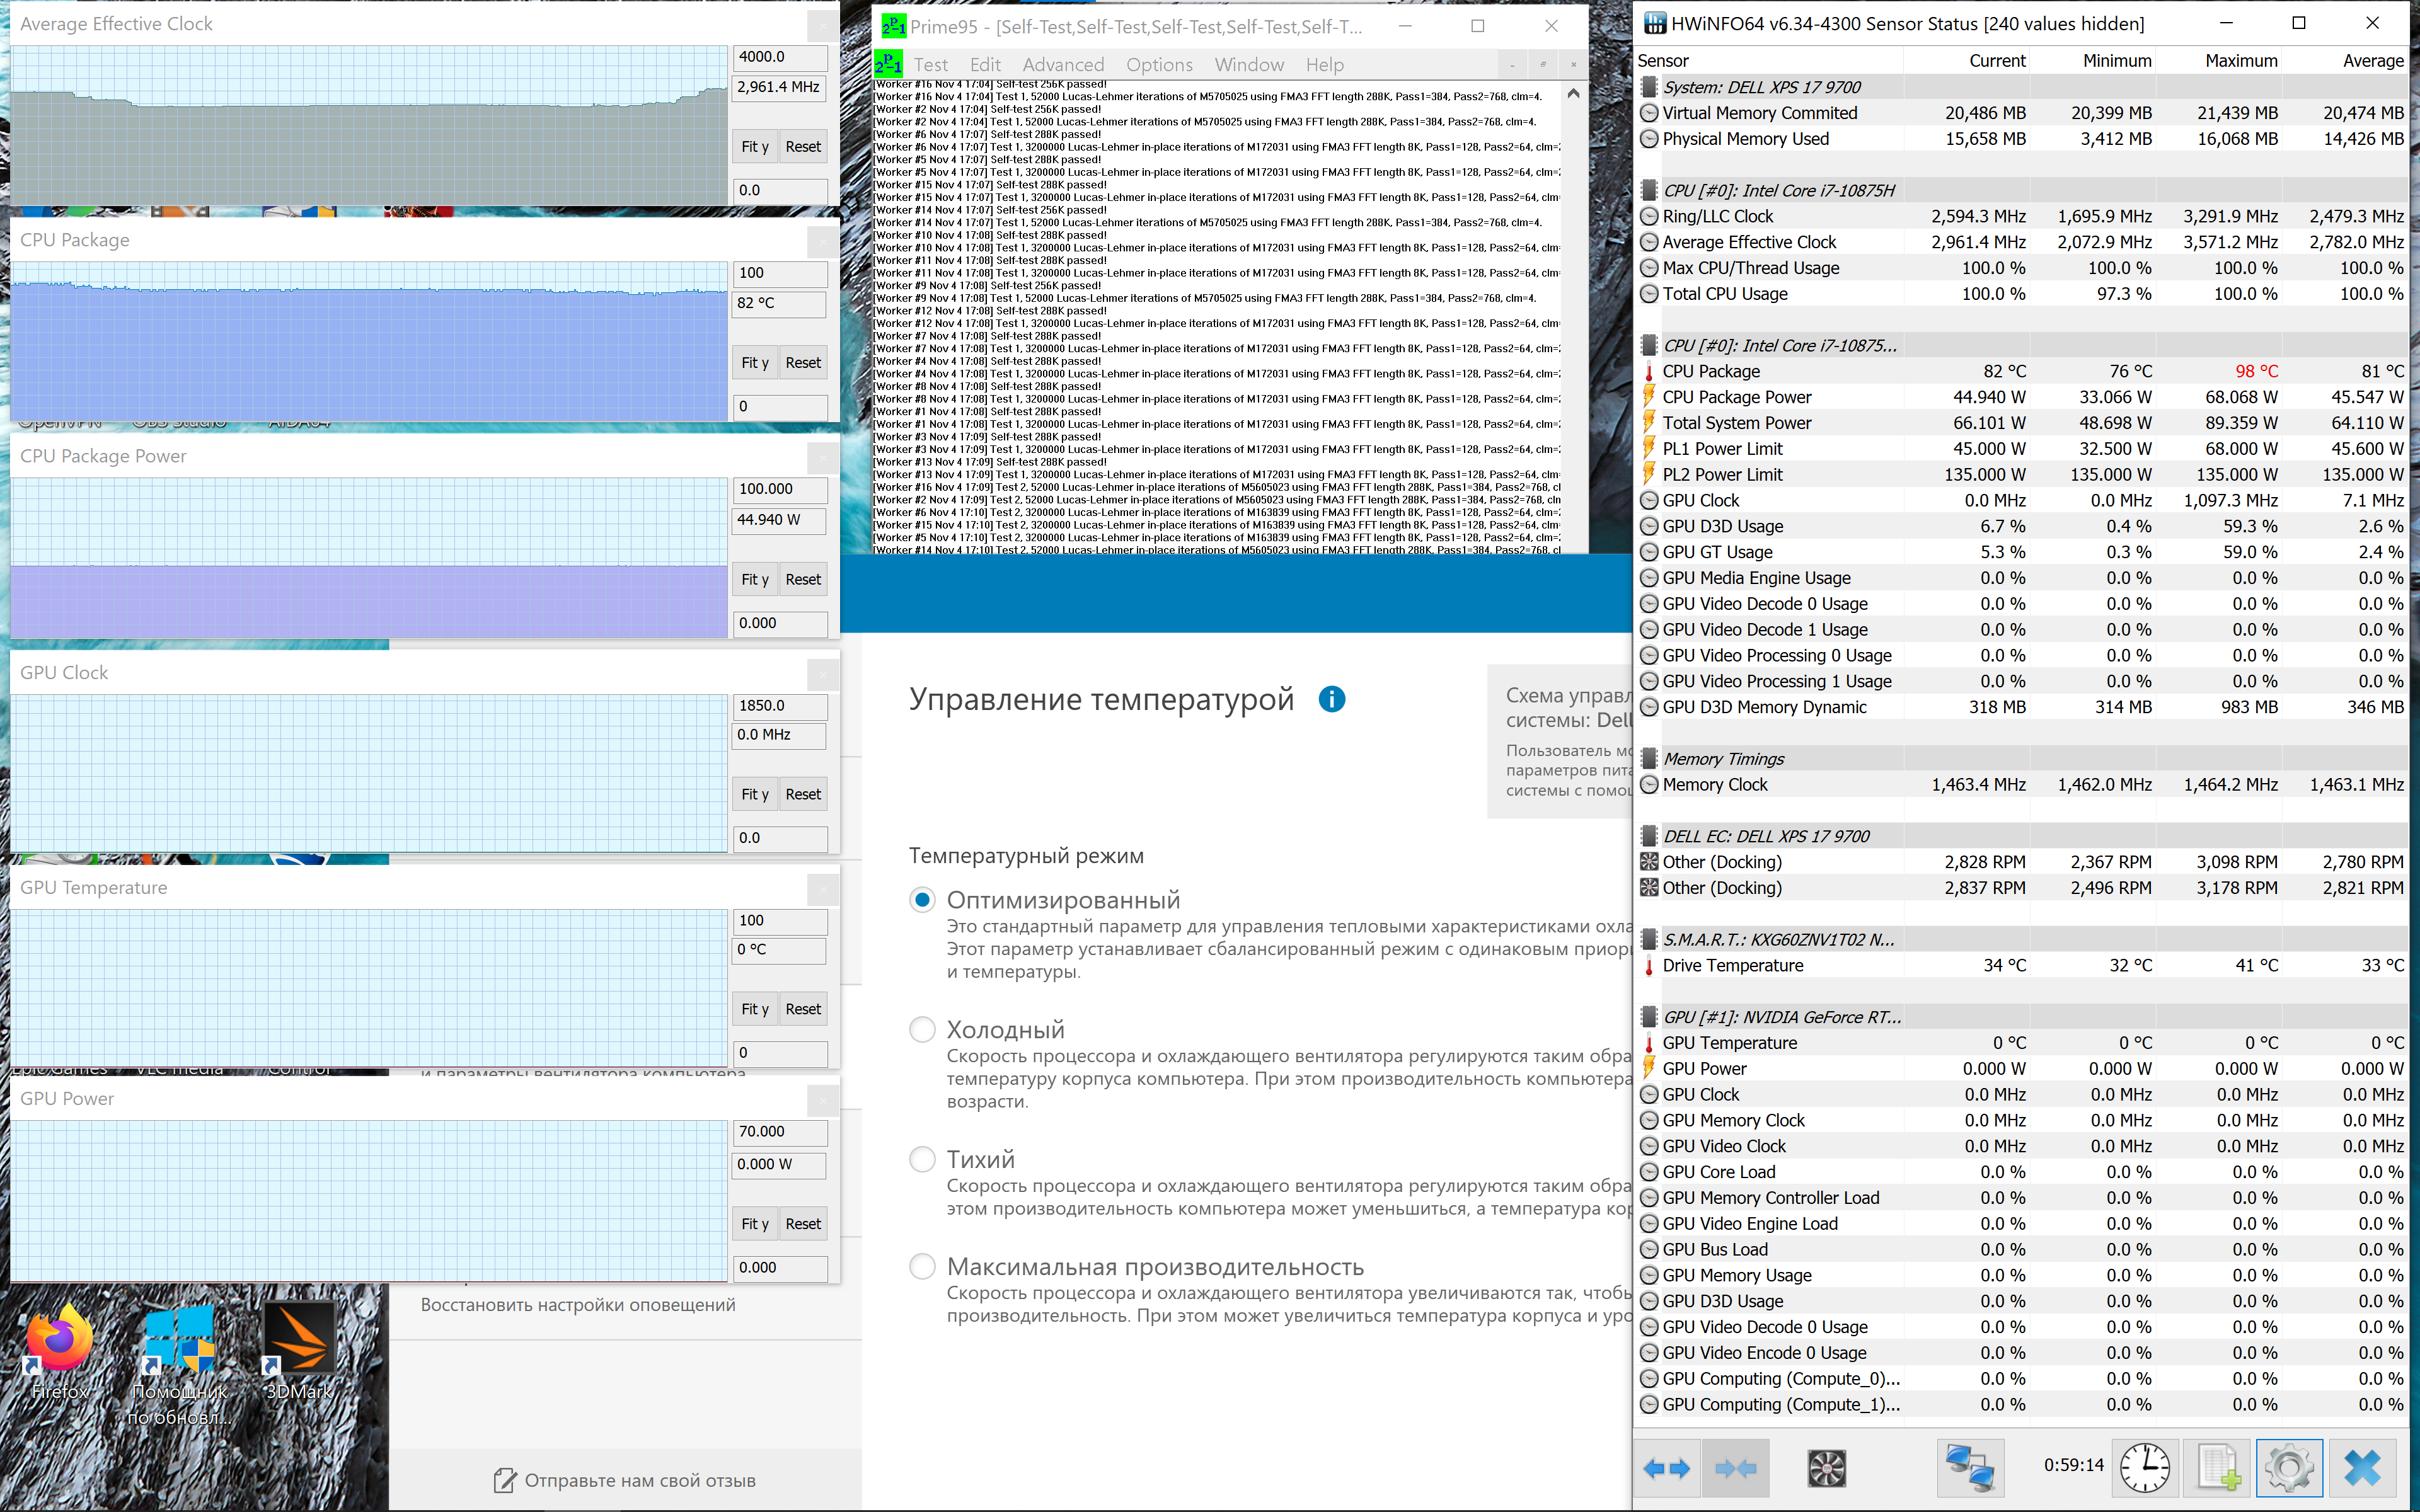Click the CPU Package thermometer sensor icon
The width and height of the screenshot is (2420, 1512).
point(1649,371)
